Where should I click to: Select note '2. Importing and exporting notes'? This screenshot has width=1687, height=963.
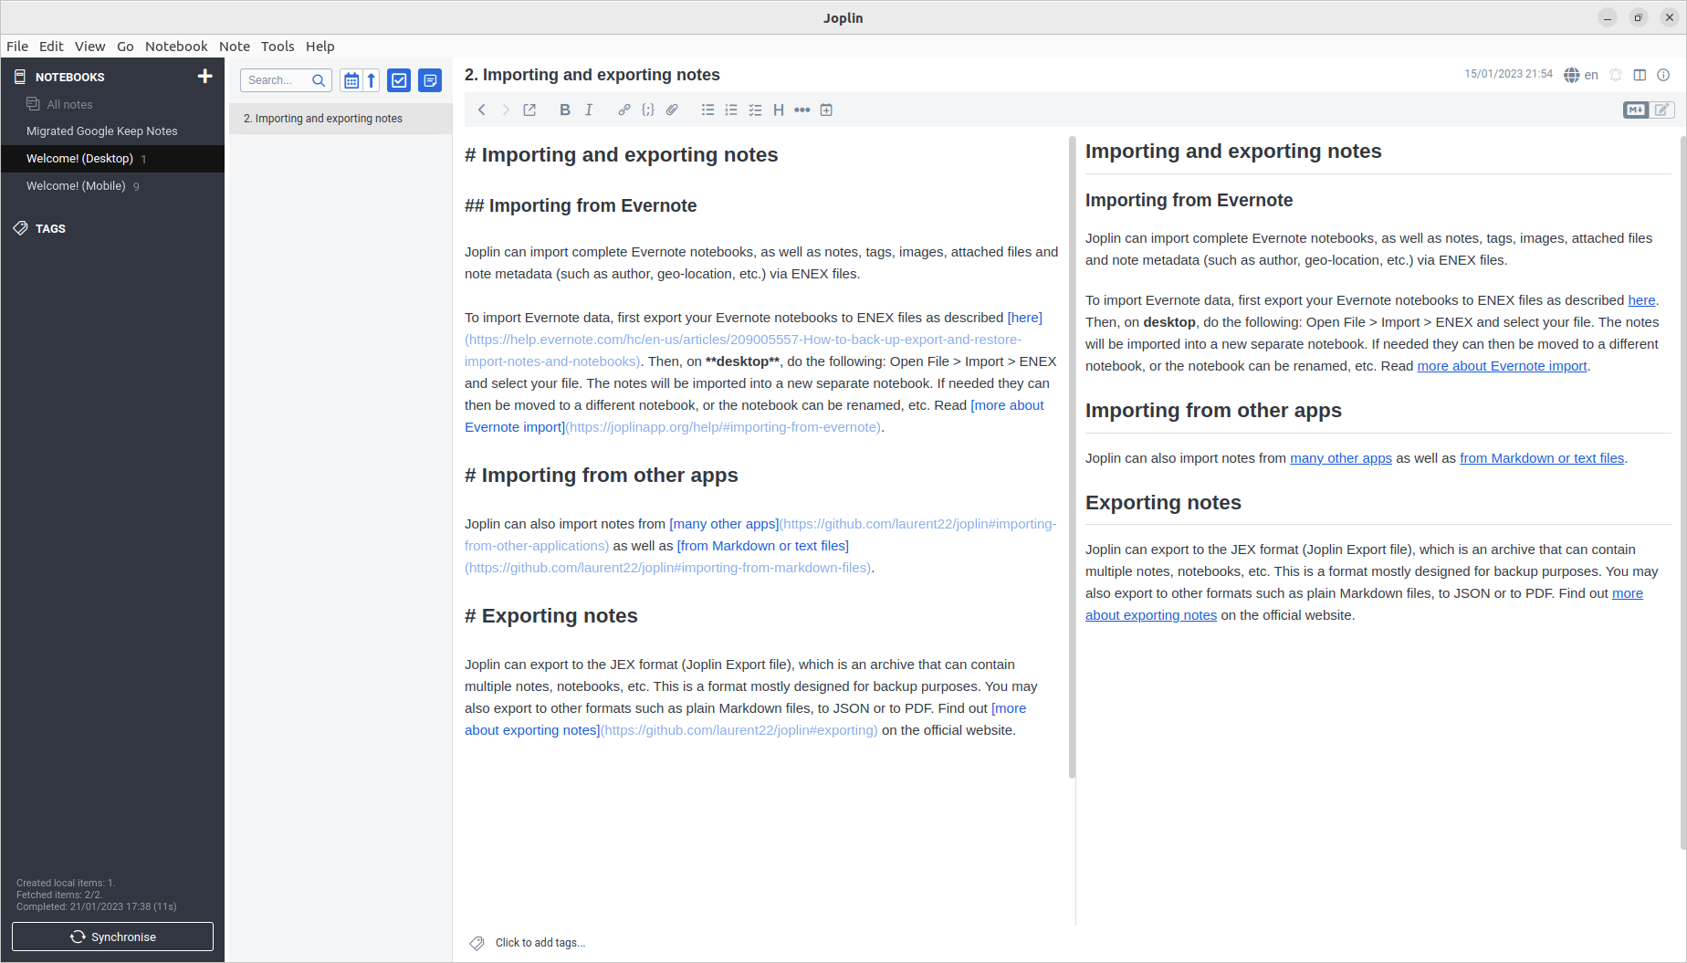tap(341, 119)
